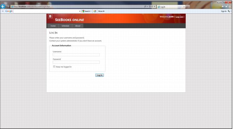The width and height of the screenshot is (233, 129).
Task: Open Google toolbar wrench settings
Action: point(229,11)
